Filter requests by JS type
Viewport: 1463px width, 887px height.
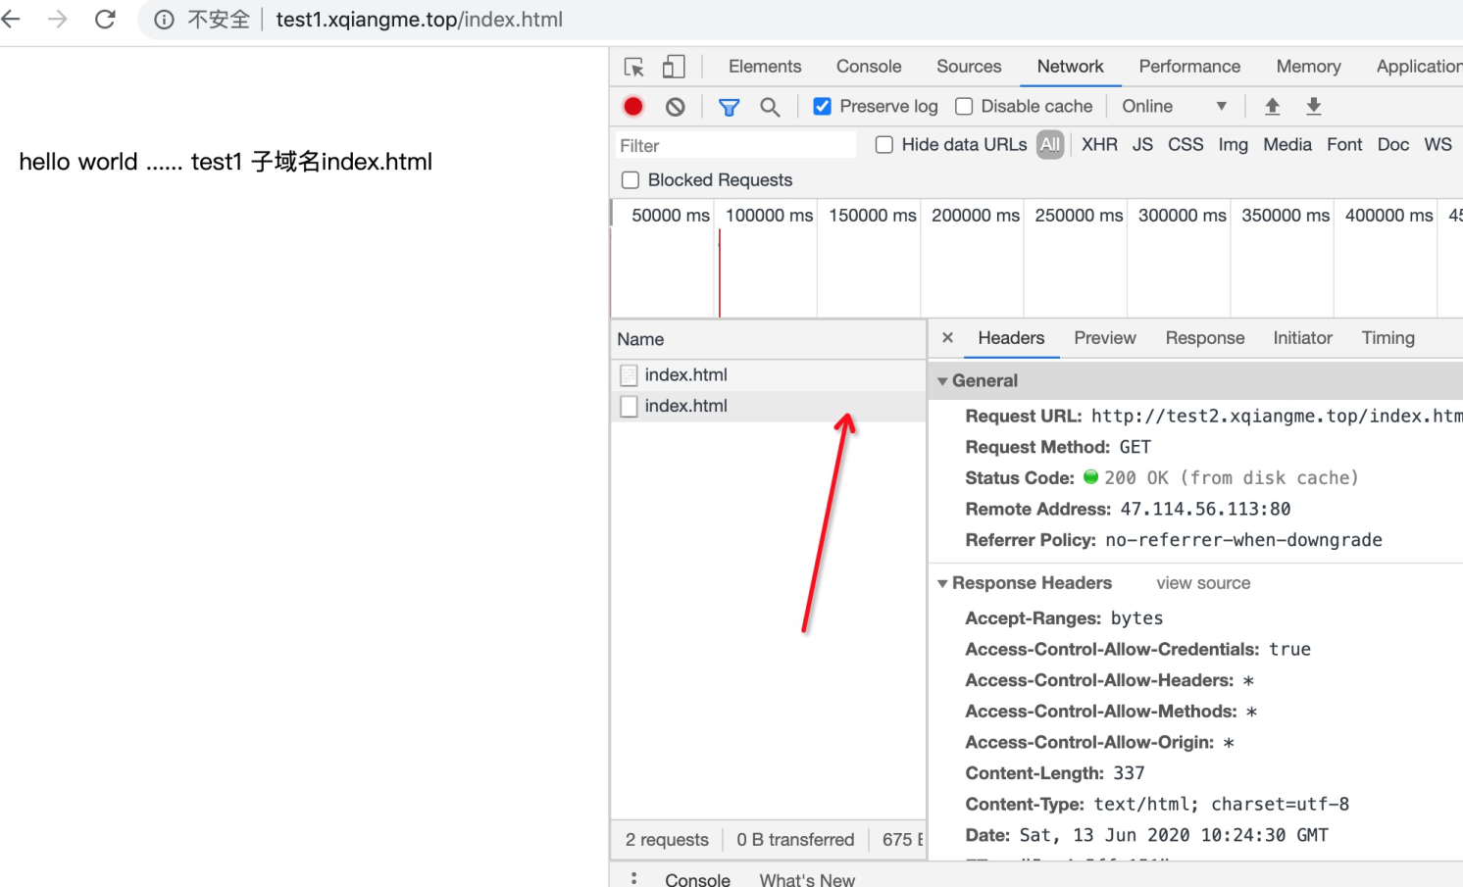click(x=1142, y=145)
